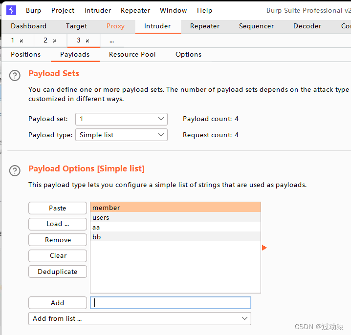Switch to the Proxy tab
The width and height of the screenshot is (351, 335).
click(115, 26)
